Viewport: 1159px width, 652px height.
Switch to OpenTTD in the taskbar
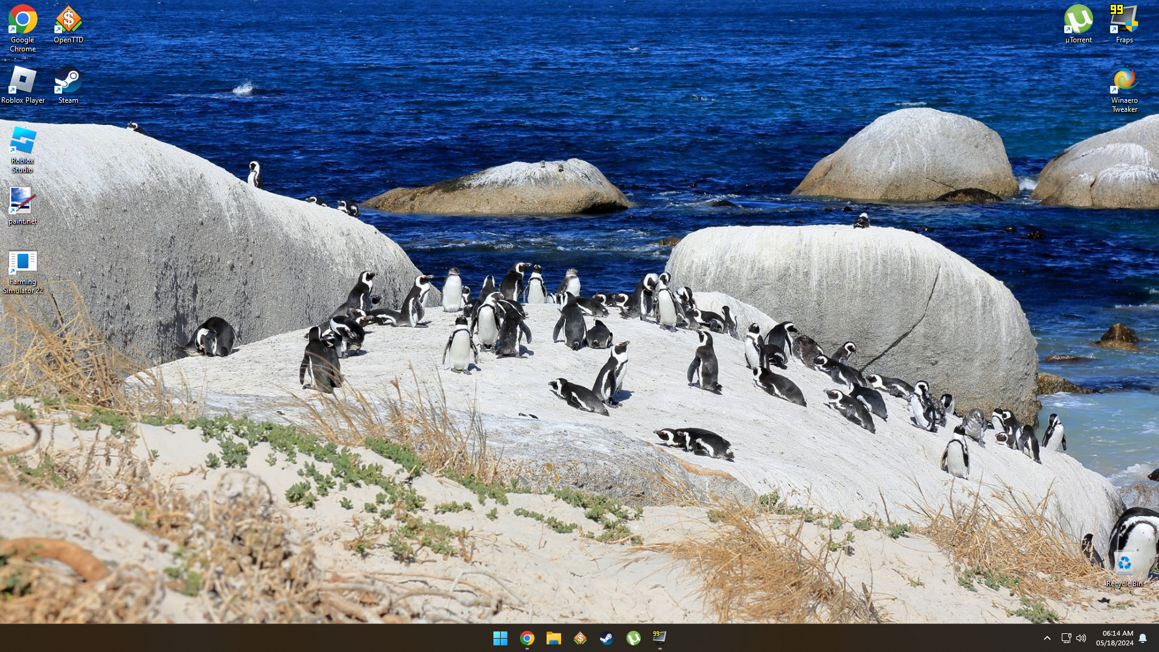click(x=580, y=638)
